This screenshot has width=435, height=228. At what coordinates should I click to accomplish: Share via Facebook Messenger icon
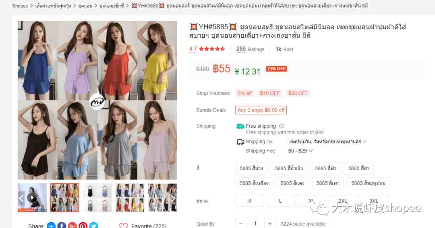click(51, 226)
